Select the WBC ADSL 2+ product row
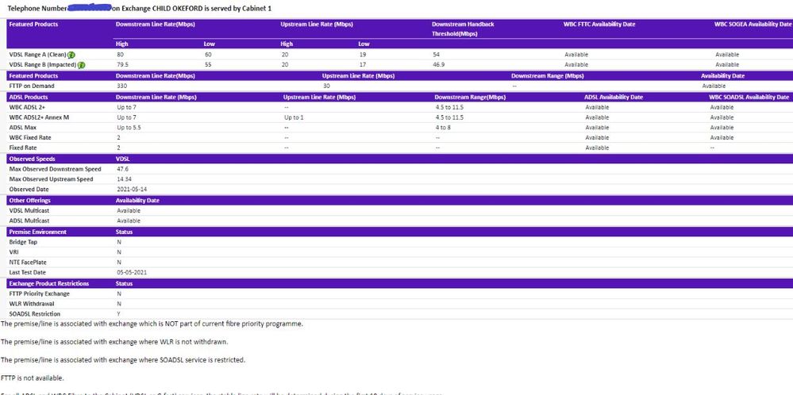This screenshot has width=793, height=395. (x=28, y=107)
